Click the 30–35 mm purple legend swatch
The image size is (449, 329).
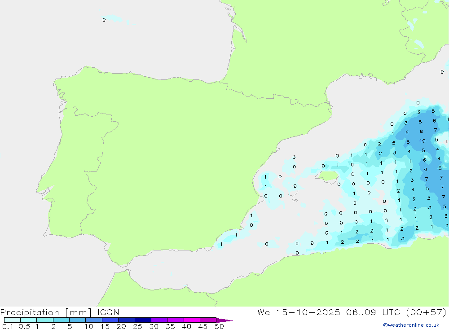[x=159, y=320]
